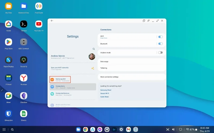The height and width of the screenshot is (133, 214).
Task: Open the Pixel Buds app
Action: click(39, 6)
